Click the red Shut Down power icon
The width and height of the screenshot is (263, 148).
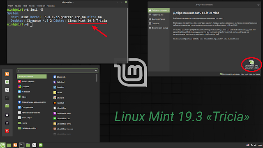7,131
